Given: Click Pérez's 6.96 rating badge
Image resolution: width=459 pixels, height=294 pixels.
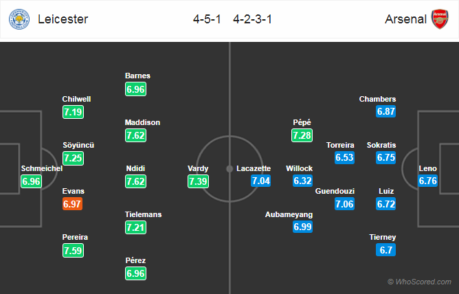Looking at the screenshot, I should (x=135, y=273).
